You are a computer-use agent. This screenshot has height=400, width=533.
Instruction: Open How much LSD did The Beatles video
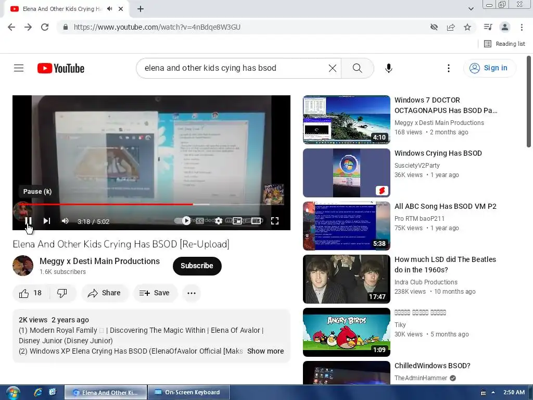pyautogui.click(x=445, y=264)
